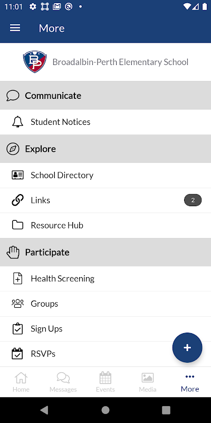Screen dimensions: 211x423
Task: Open the Events tab
Action: click(x=105, y=382)
